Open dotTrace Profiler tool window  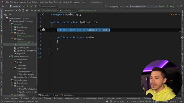point(114,98)
